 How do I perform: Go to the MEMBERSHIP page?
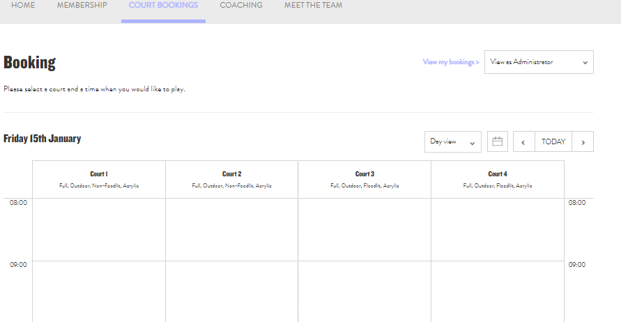(82, 6)
